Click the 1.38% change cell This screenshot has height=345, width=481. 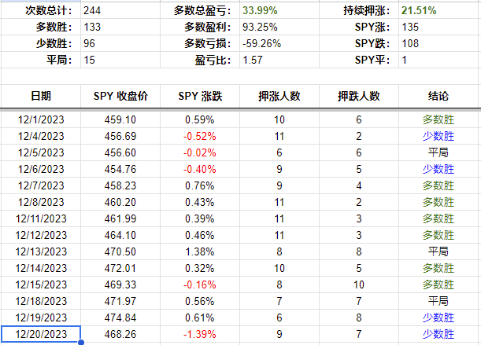point(200,251)
